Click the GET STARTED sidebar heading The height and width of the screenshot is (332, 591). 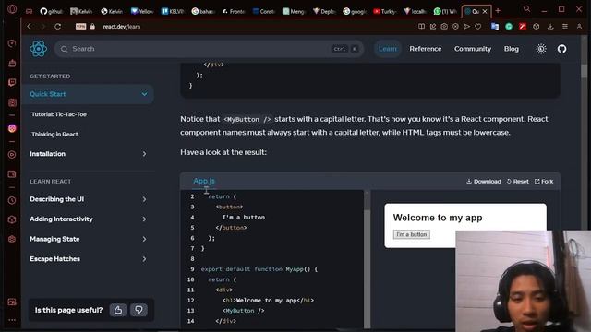coord(50,77)
